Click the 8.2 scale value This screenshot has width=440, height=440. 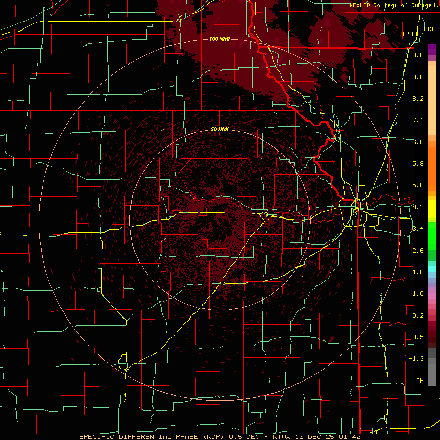pos(418,98)
